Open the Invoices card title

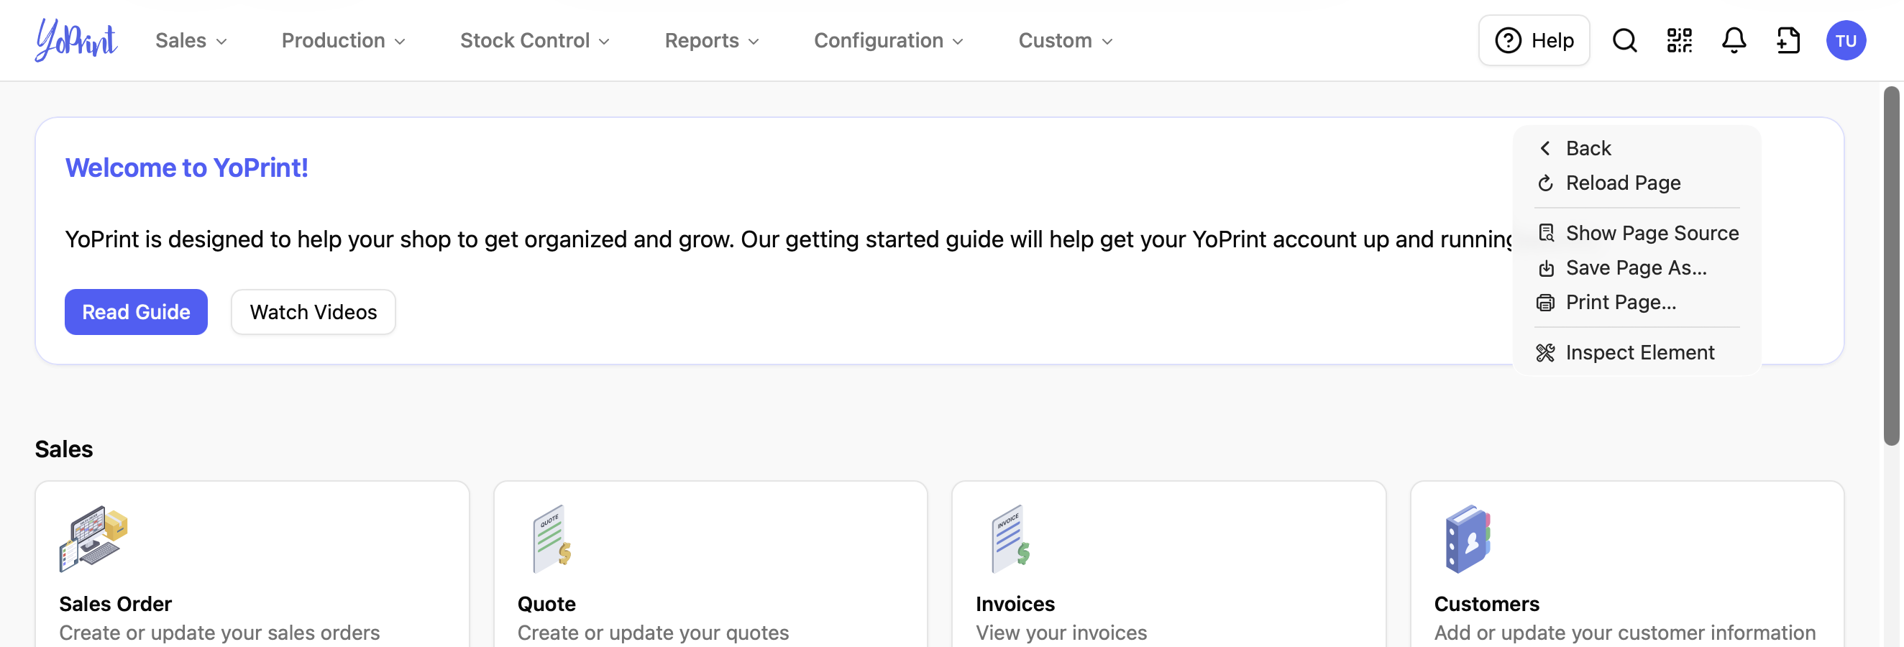pos(1015,604)
